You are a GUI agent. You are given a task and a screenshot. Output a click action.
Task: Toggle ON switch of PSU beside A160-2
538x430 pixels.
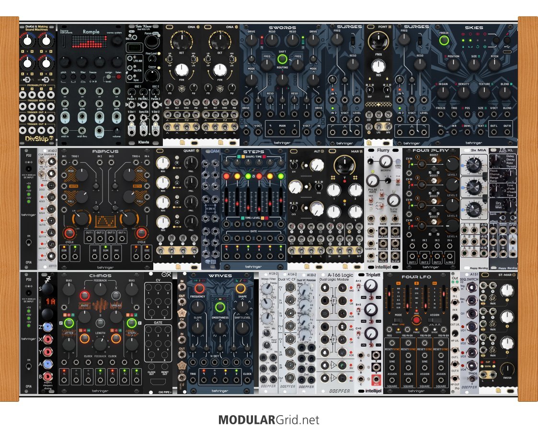coord(28,243)
